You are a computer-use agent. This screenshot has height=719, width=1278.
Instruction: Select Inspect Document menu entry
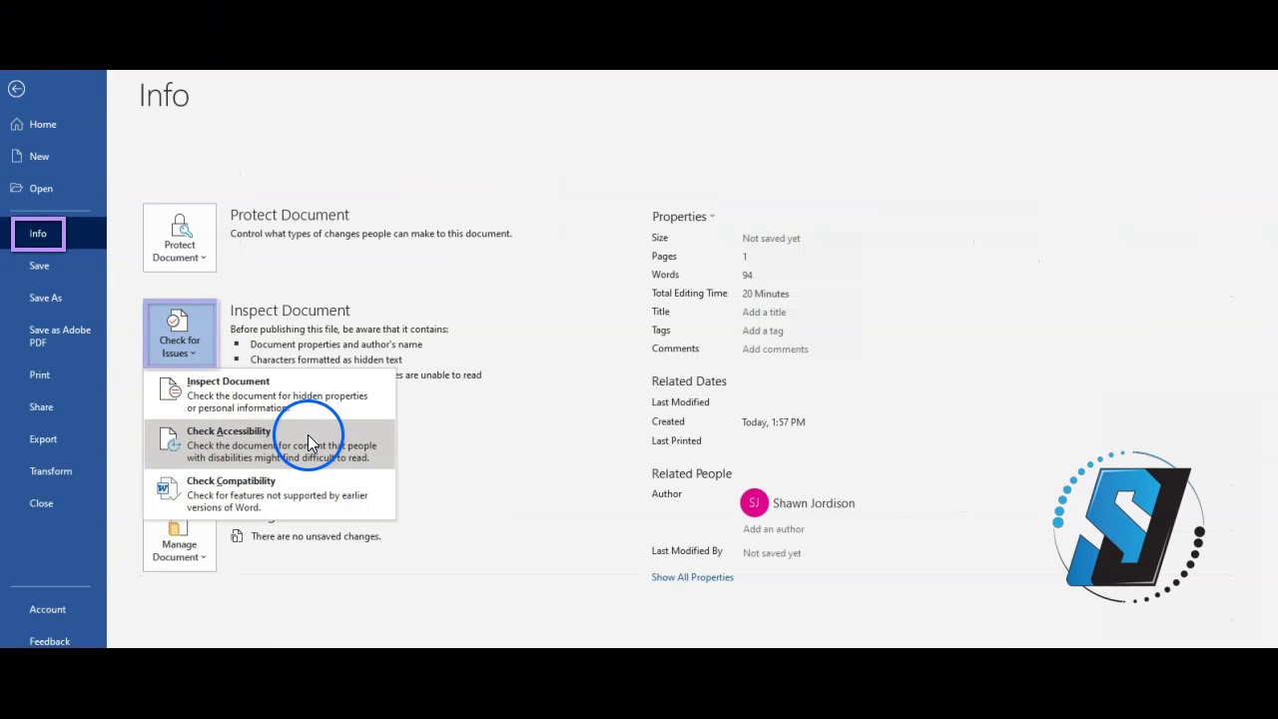pos(270,394)
